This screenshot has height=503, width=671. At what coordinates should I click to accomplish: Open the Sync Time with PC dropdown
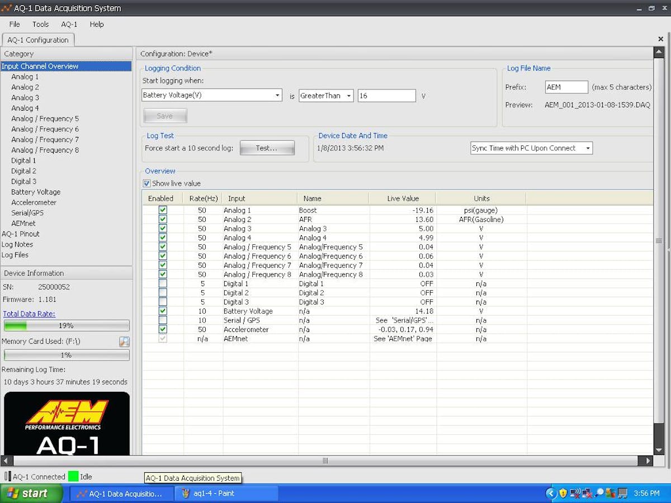[x=588, y=148]
